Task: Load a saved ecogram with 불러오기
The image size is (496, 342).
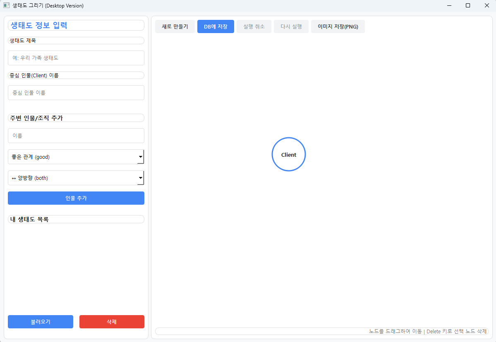Action: (x=40, y=321)
